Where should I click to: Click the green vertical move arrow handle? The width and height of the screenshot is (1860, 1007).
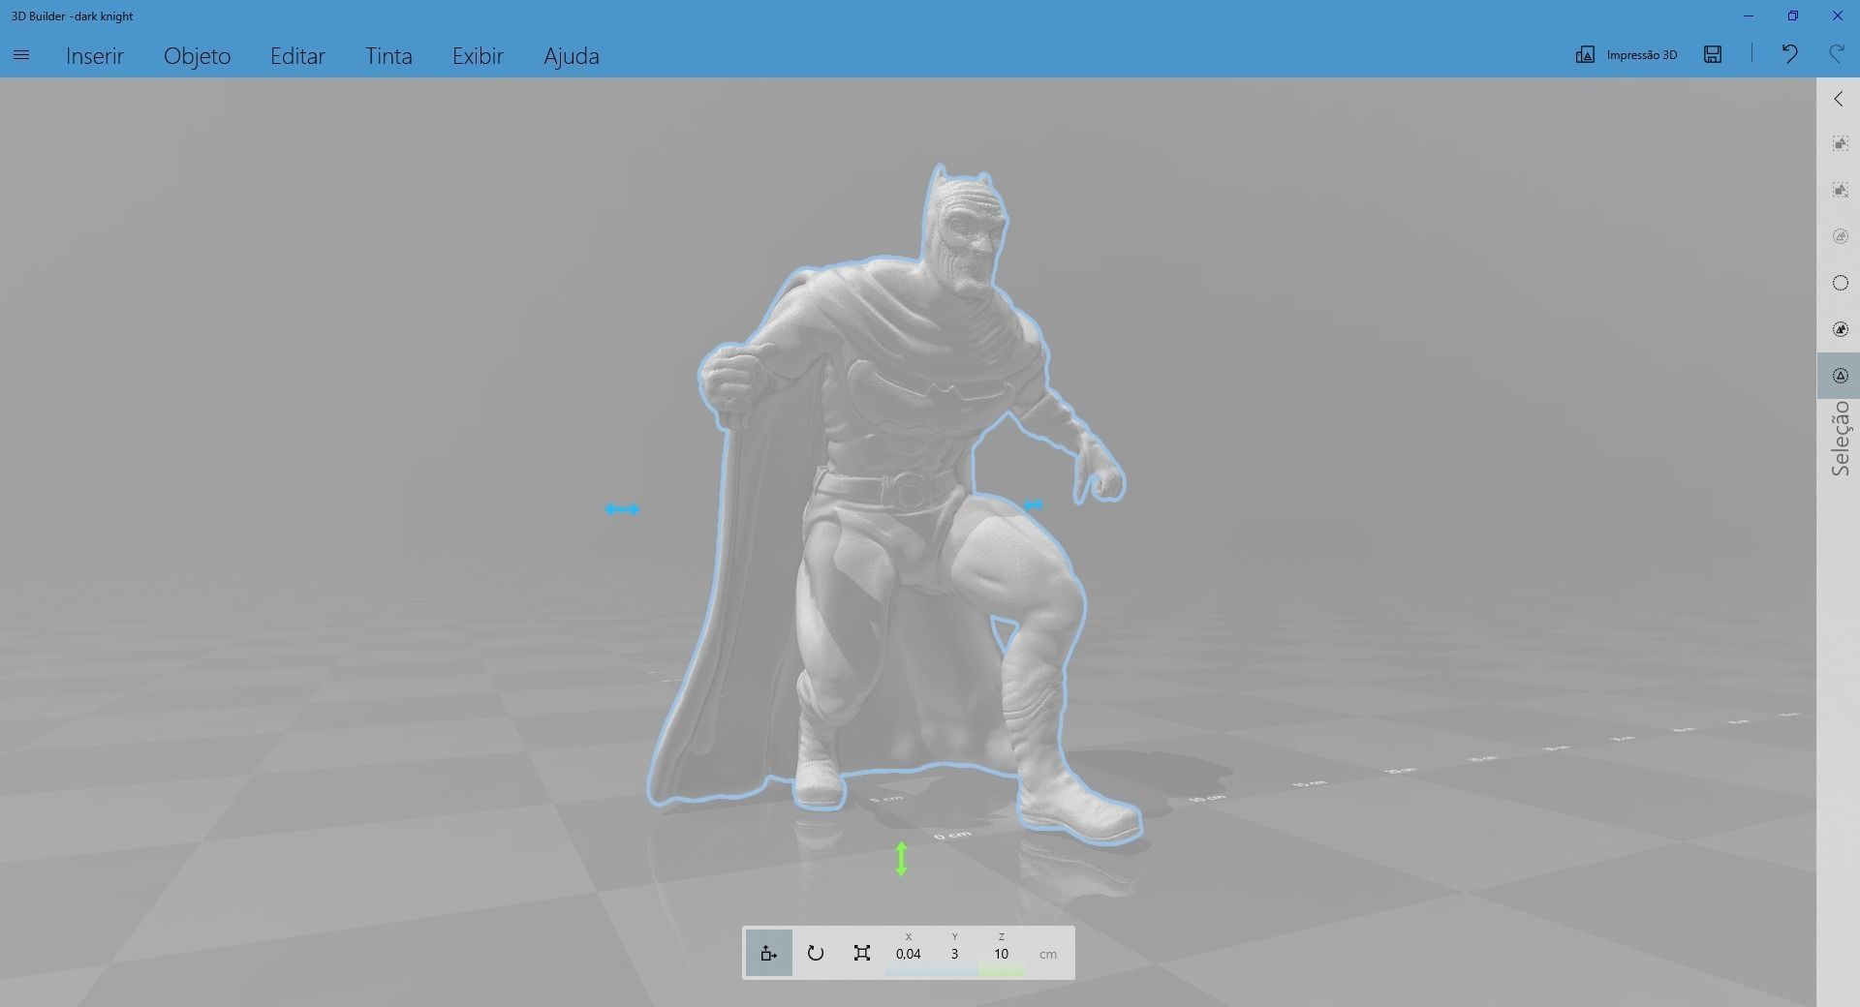(x=902, y=859)
